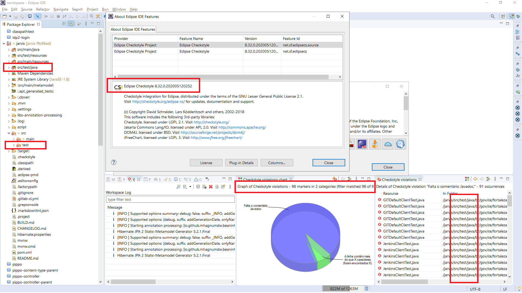The width and height of the screenshot is (522, 293).
Task: Toggle Use Step Filters toolbar icon
Action: click(x=98, y=16)
